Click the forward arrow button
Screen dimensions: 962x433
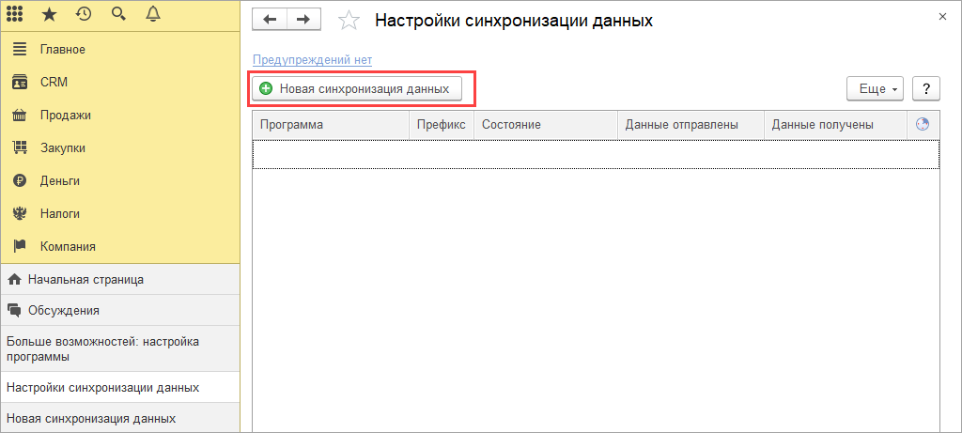[303, 20]
